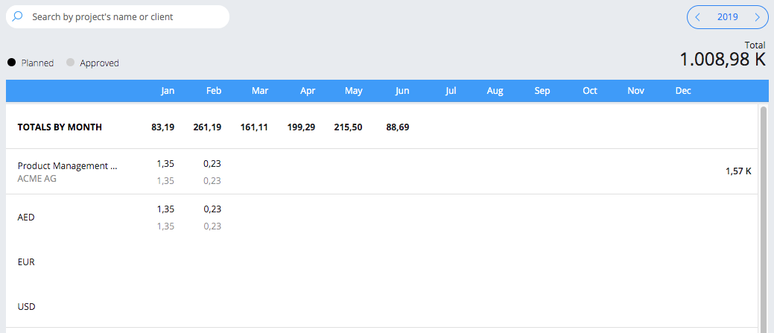Screen dimensions: 774x333
Task: Expand the USD currency row
Action: pyautogui.click(x=381, y=306)
